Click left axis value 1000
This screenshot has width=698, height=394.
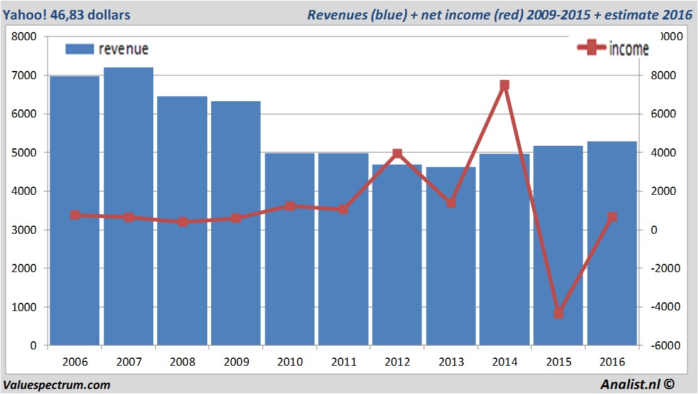[x=24, y=307]
